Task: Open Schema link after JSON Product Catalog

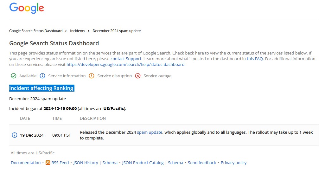Action: 175,163
